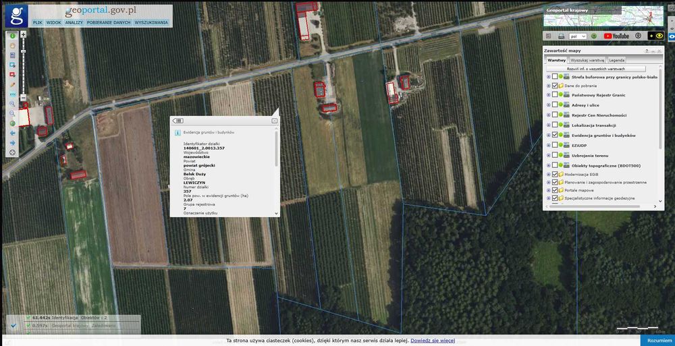The width and height of the screenshot is (675, 346).
Task: Select the zoom-in magnifier tool
Action: [x=12, y=104]
